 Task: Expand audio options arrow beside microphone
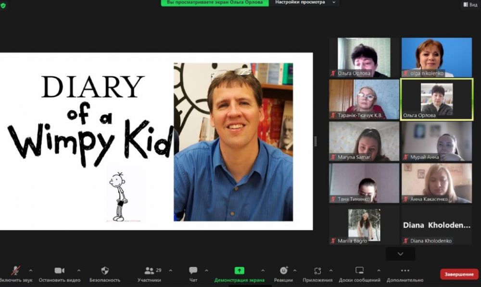pos(31,270)
